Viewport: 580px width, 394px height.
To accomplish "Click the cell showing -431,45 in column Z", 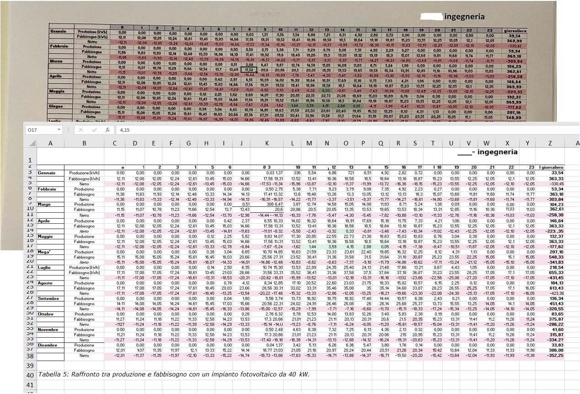I will click(x=549, y=278).
